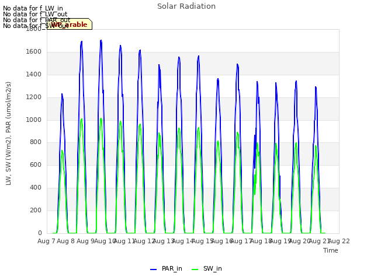The image size is (374, 280).
Task: Click the 1600 y-axis tick label
Action: point(34,52)
